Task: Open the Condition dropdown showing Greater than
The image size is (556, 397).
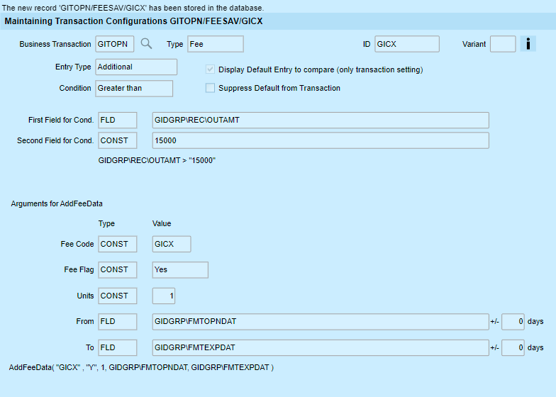Action: point(134,88)
